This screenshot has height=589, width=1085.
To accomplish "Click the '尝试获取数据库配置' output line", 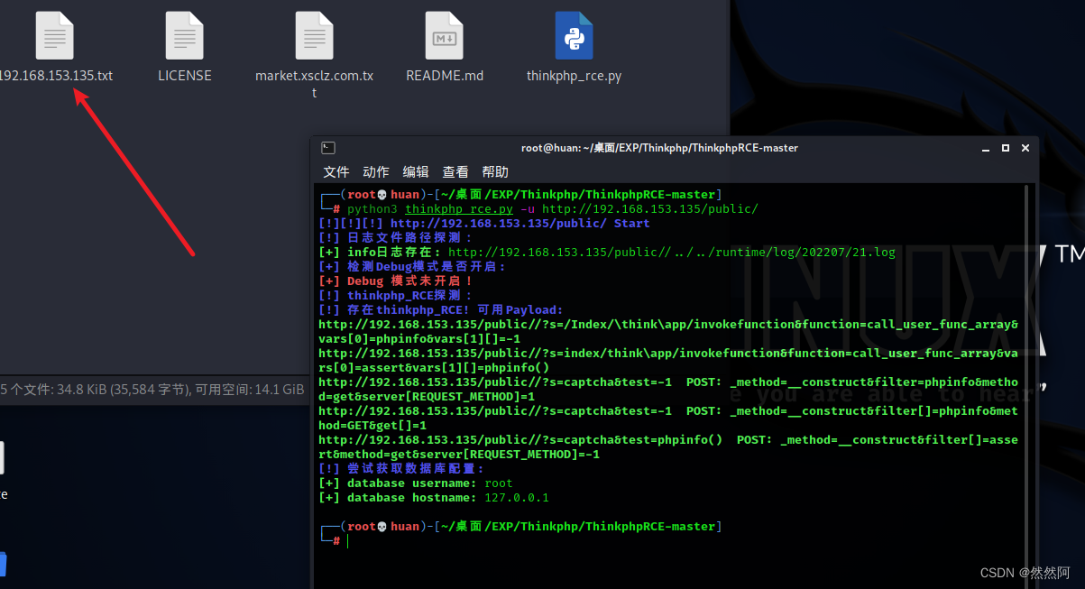I will tap(401, 469).
